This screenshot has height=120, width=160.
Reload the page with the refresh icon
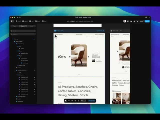(x=20, y=17)
